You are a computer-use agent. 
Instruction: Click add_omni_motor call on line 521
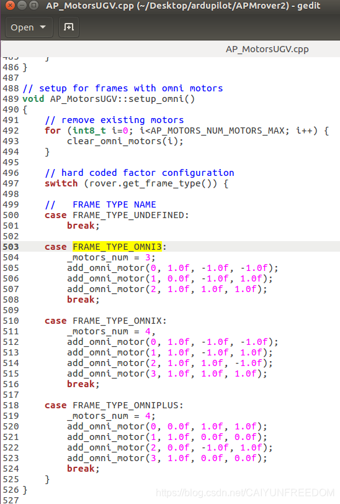167,437
